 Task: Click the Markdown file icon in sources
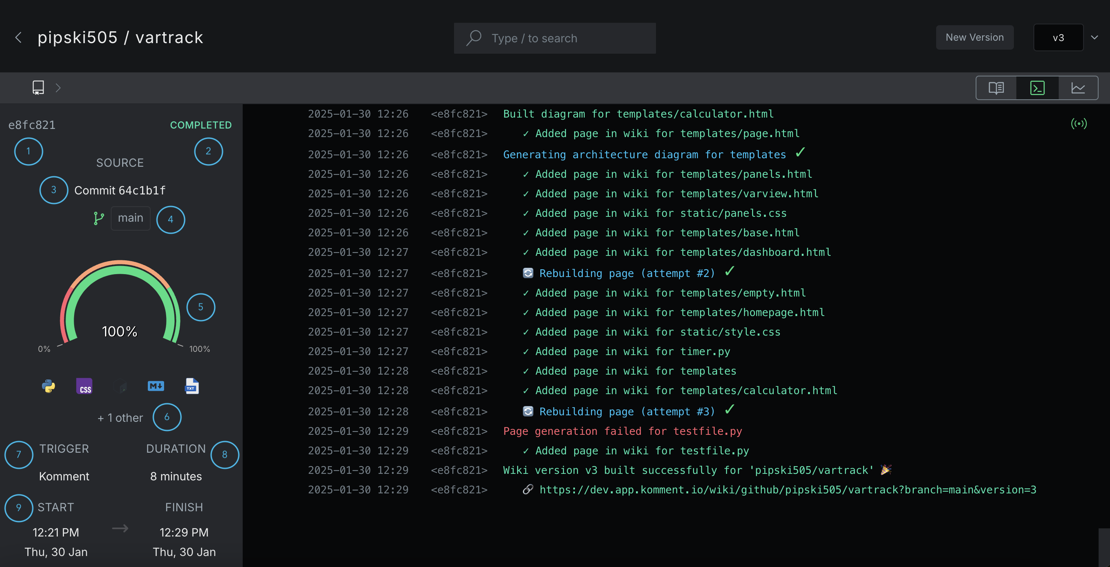pyautogui.click(x=156, y=386)
